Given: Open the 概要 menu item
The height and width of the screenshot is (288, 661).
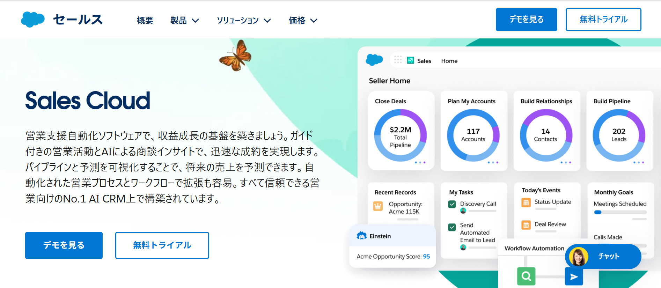Looking at the screenshot, I should pyautogui.click(x=145, y=21).
